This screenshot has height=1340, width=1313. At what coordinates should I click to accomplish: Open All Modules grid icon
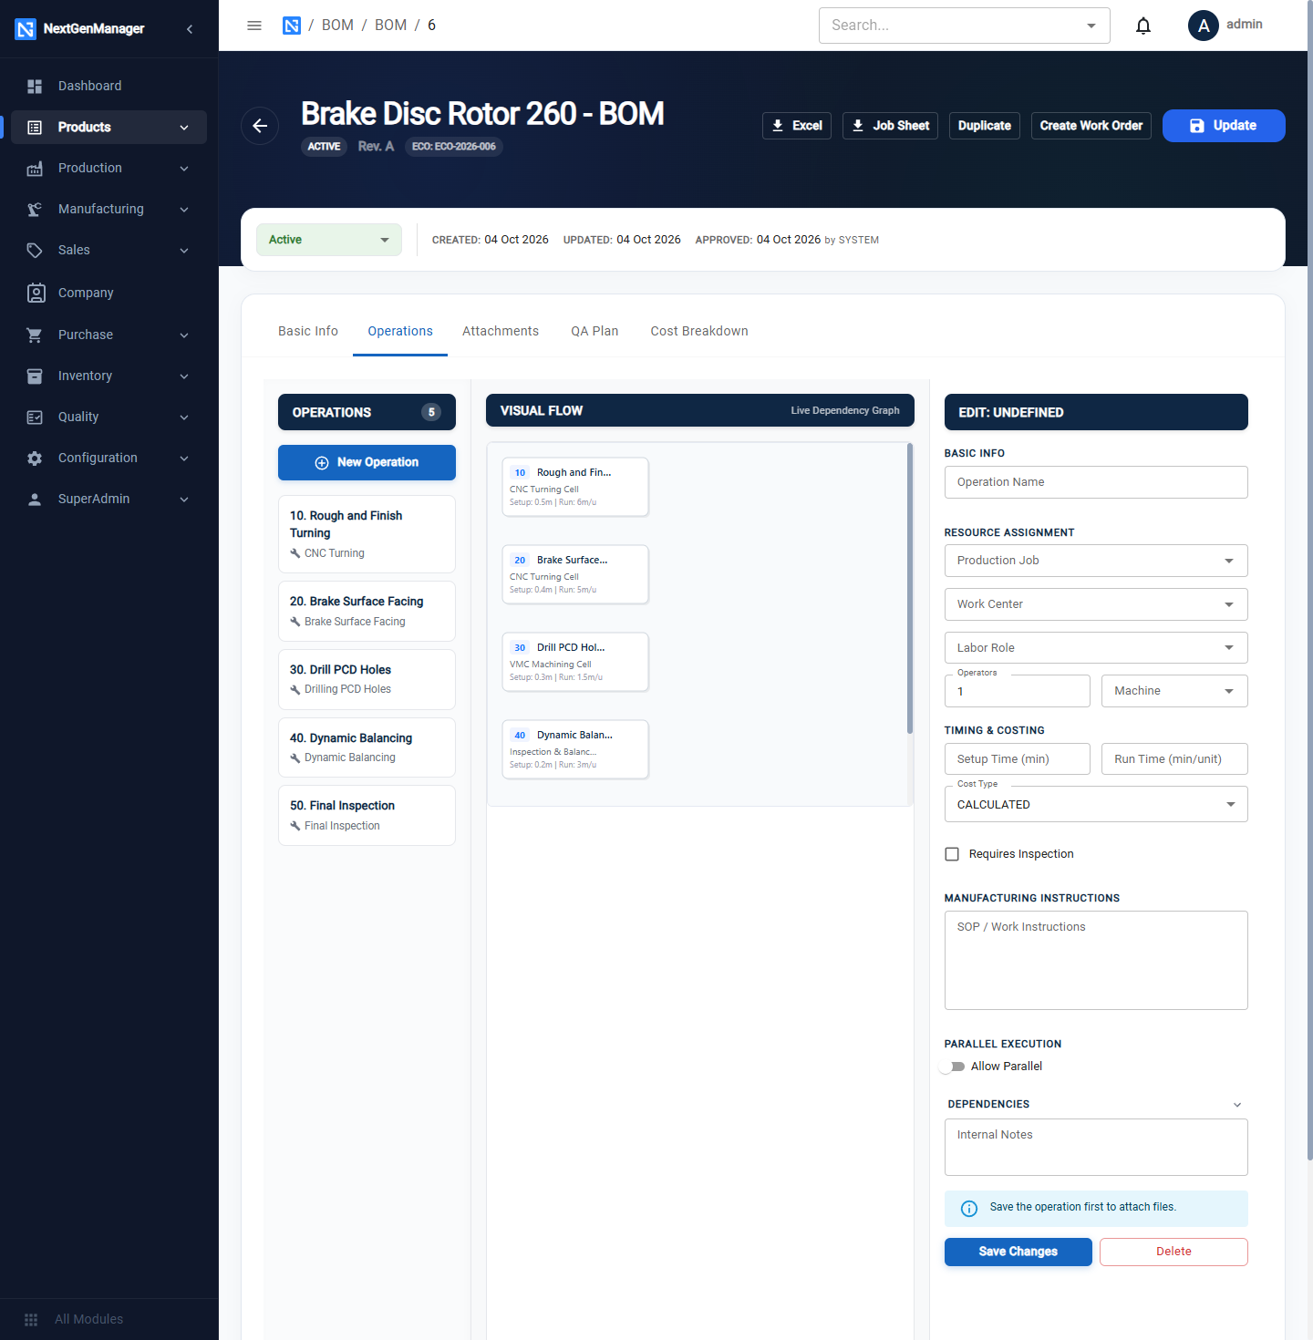click(x=31, y=1320)
